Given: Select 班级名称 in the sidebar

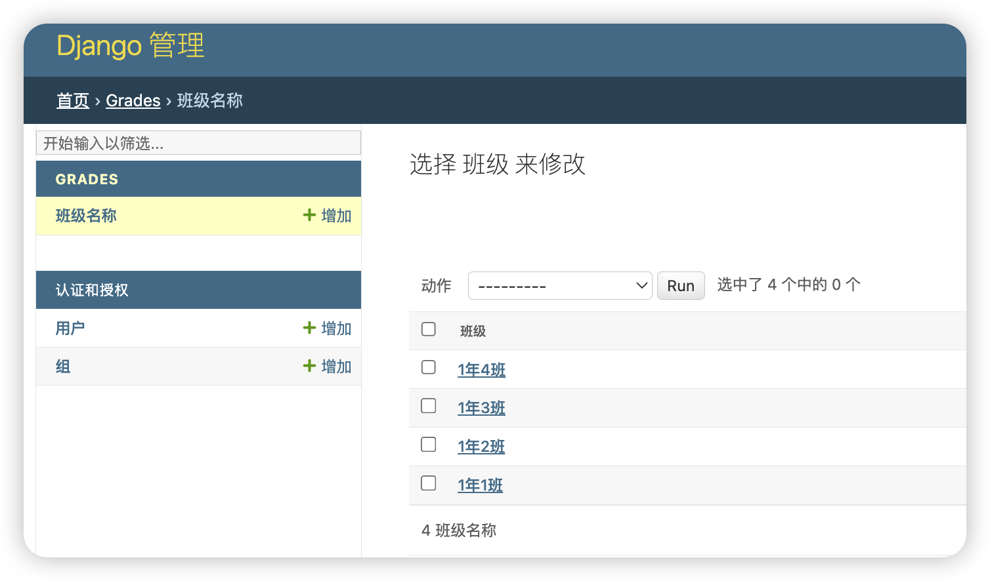Looking at the screenshot, I should pyautogui.click(x=86, y=216).
